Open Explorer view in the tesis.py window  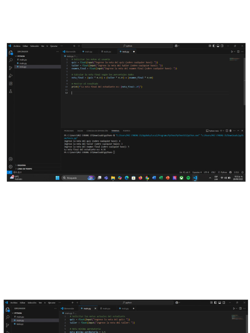[10, 53]
